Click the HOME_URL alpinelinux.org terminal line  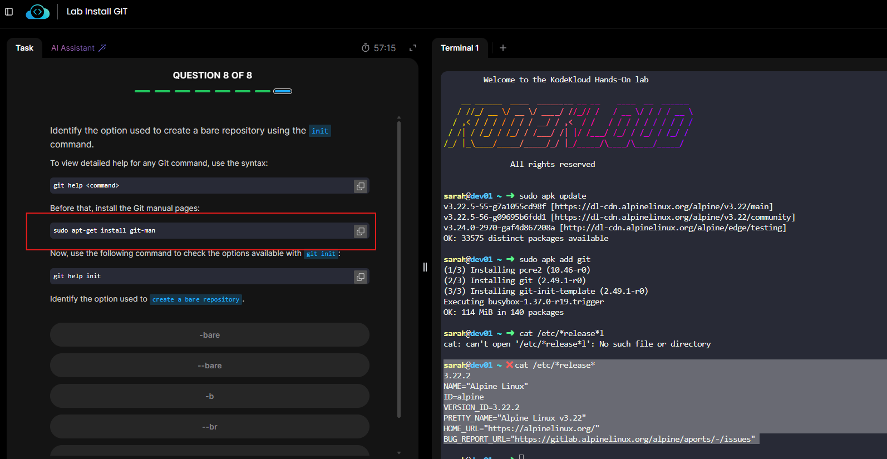coord(521,428)
